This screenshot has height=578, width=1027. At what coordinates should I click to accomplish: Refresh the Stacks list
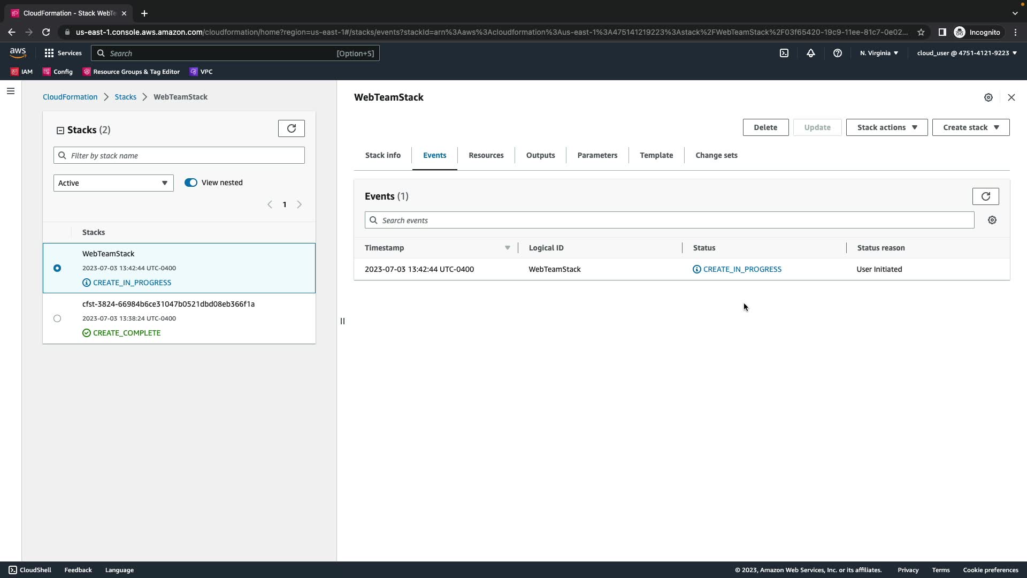tap(291, 128)
